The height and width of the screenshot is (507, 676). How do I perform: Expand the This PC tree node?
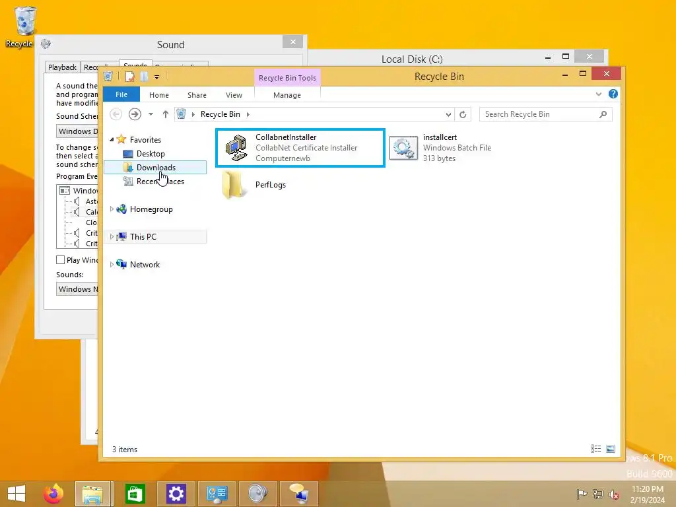pos(112,237)
